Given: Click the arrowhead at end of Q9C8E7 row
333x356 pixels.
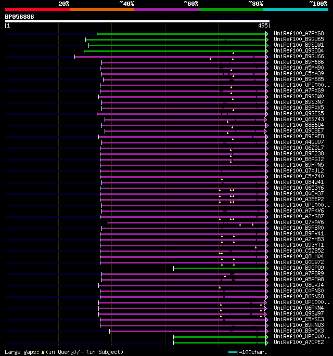Looking at the screenshot, I should click(265, 131).
